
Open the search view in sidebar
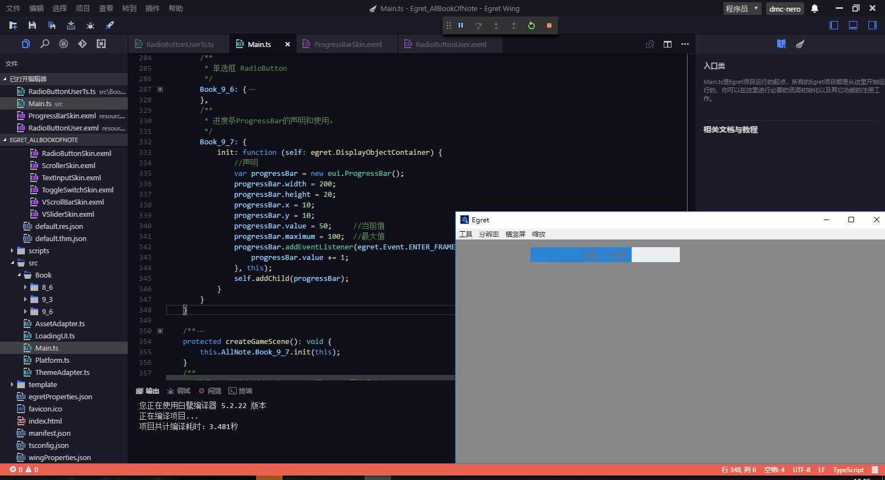click(45, 44)
